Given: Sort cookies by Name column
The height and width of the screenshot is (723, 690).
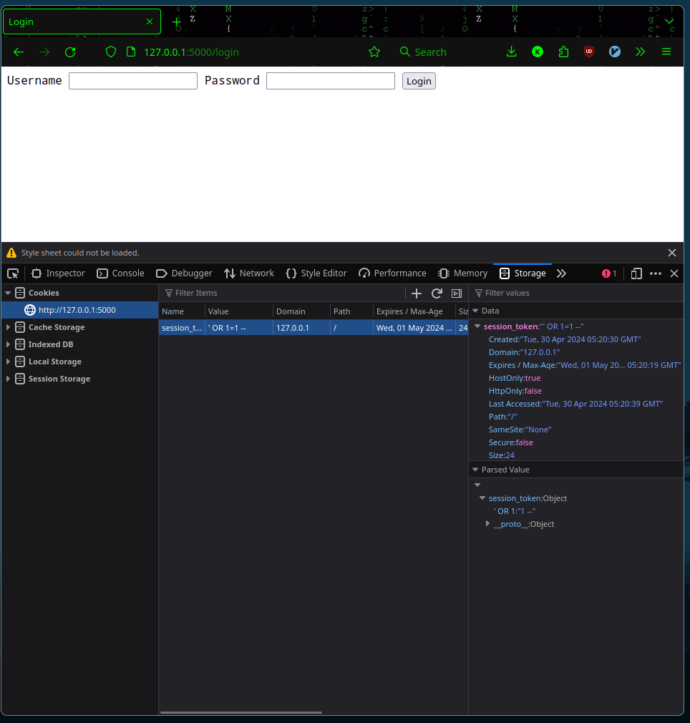Looking at the screenshot, I should 182,311.
